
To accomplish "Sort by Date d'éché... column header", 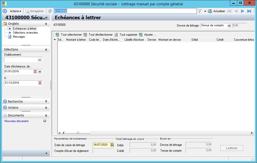I will point(111,40).
